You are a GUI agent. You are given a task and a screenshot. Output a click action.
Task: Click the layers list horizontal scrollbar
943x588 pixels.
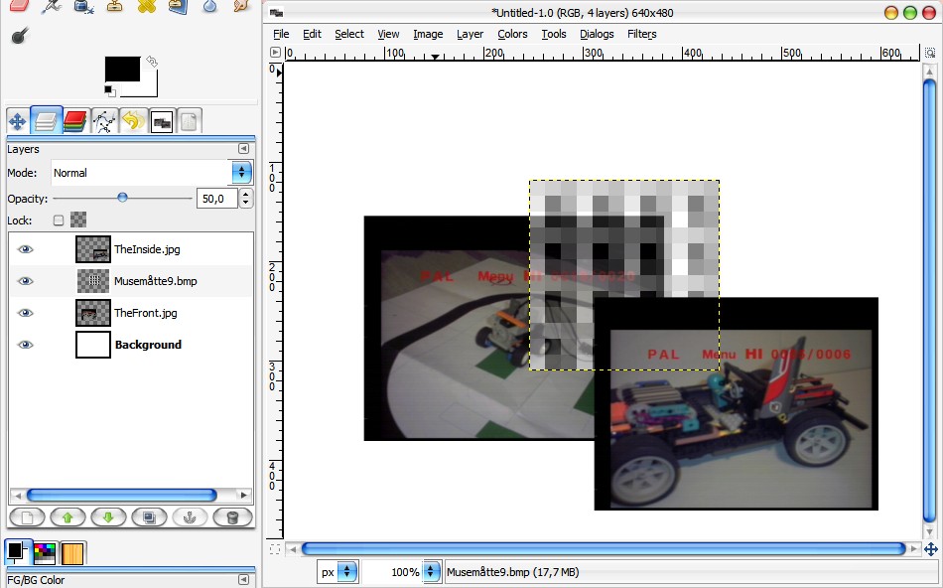click(121, 496)
